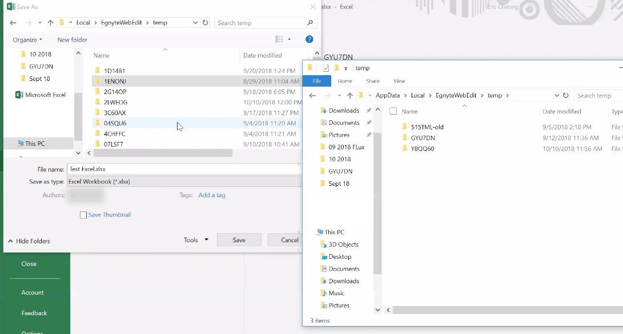Go up one level in Explorer window
623x334 pixels.
(349, 95)
